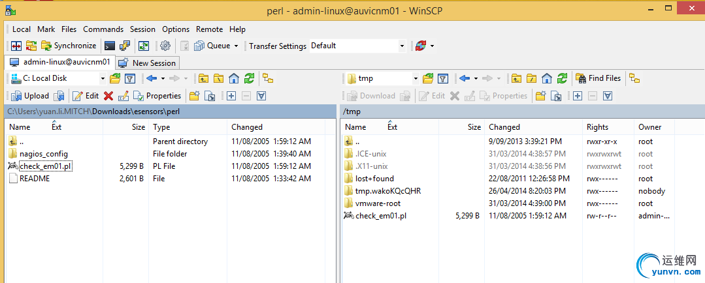Open the Files menu
This screenshot has height=283, width=705.
pos(69,29)
